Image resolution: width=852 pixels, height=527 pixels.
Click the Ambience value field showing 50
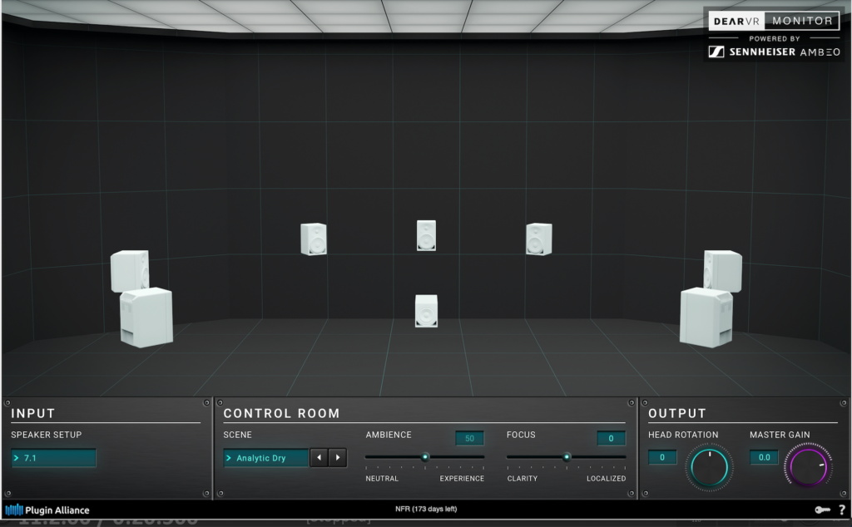point(469,438)
